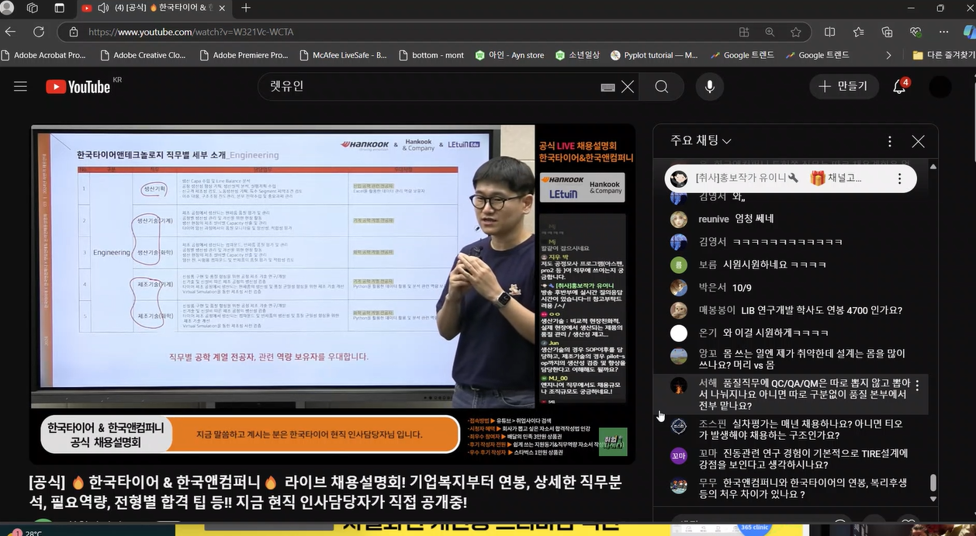Click the YouTube home logo
The height and width of the screenshot is (536, 976).
tap(78, 87)
